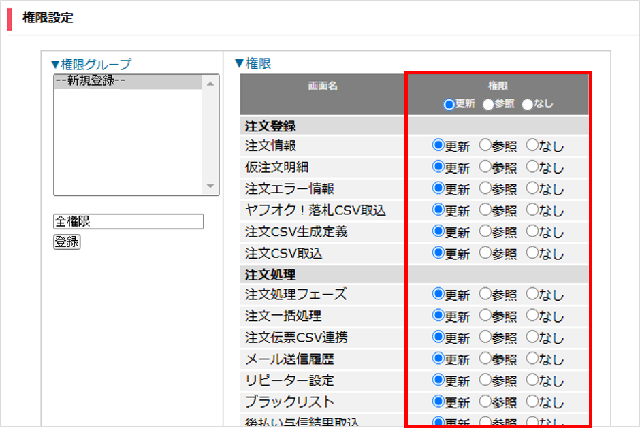Click the 登録 button
Screen dimensions: 640x428
(x=67, y=242)
